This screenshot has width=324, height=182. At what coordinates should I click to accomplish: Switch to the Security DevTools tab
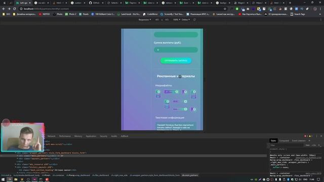coord(103,136)
